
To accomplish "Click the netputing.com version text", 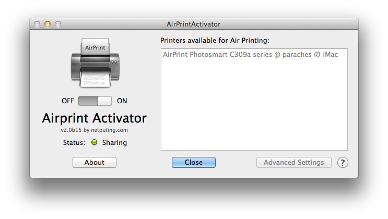I will (95, 130).
